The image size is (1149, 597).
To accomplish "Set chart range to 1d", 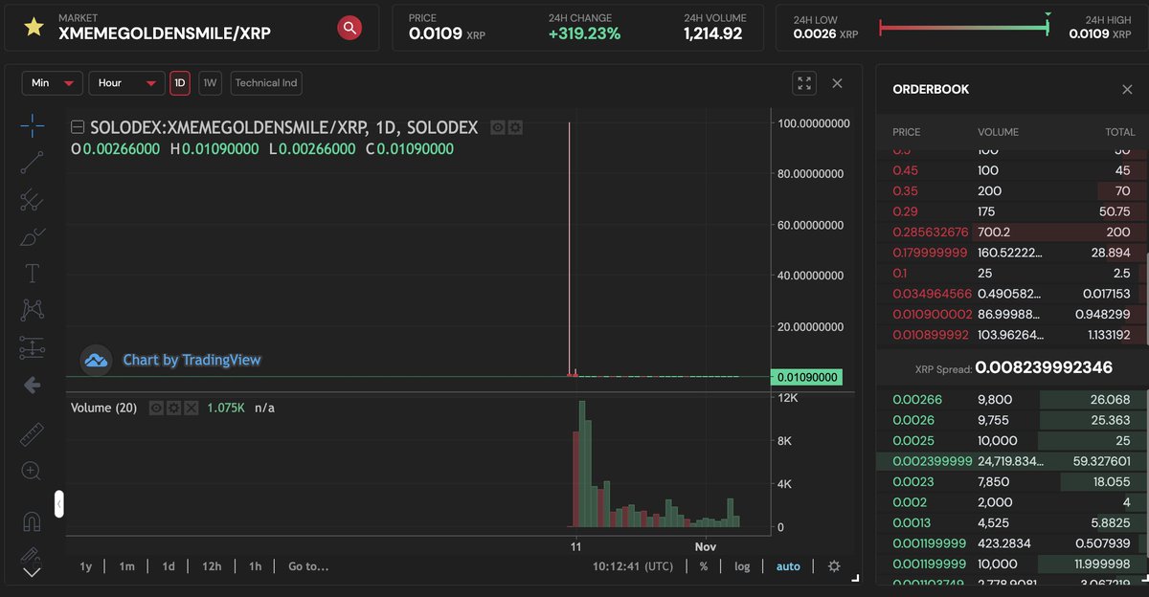I will pos(169,566).
